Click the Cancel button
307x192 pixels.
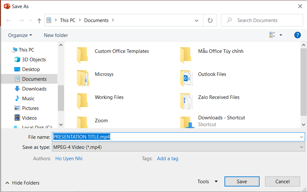point(282,182)
